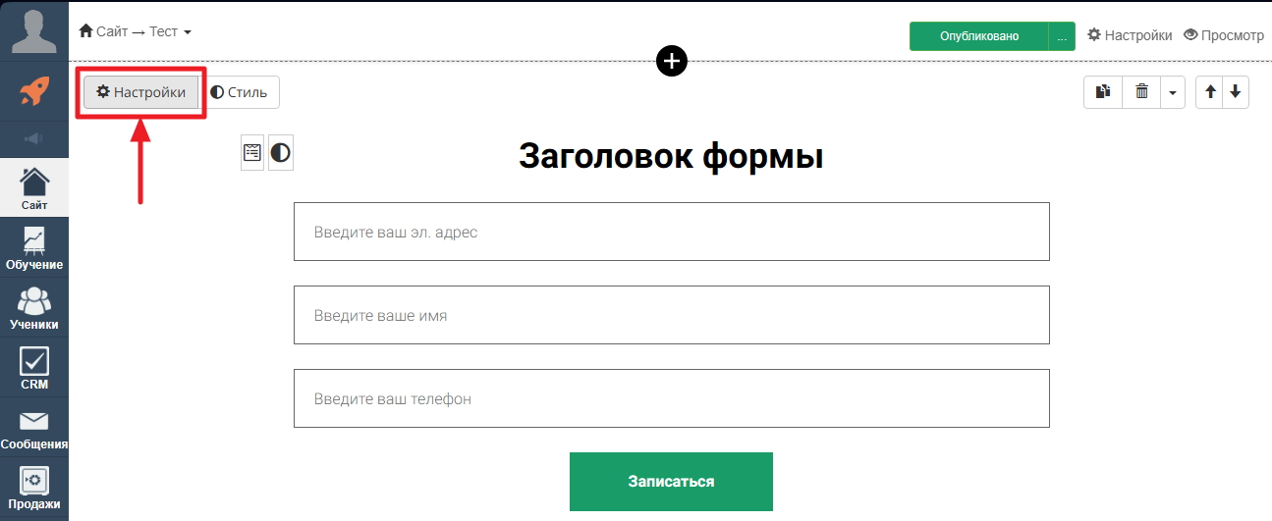Open the Обучение sidebar section

pyautogui.click(x=34, y=248)
